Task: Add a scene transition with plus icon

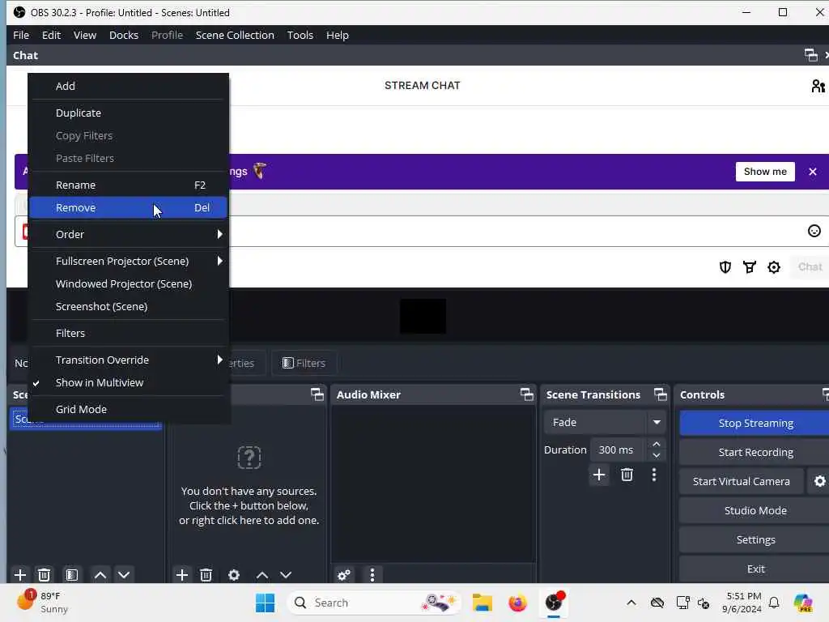Action: tap(599, 475)
